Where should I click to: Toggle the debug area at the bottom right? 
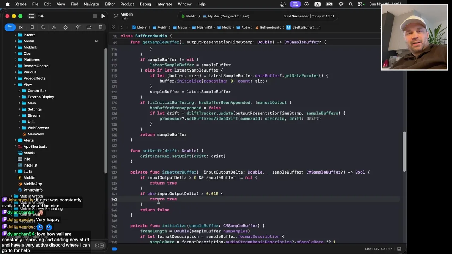(399, 249)
